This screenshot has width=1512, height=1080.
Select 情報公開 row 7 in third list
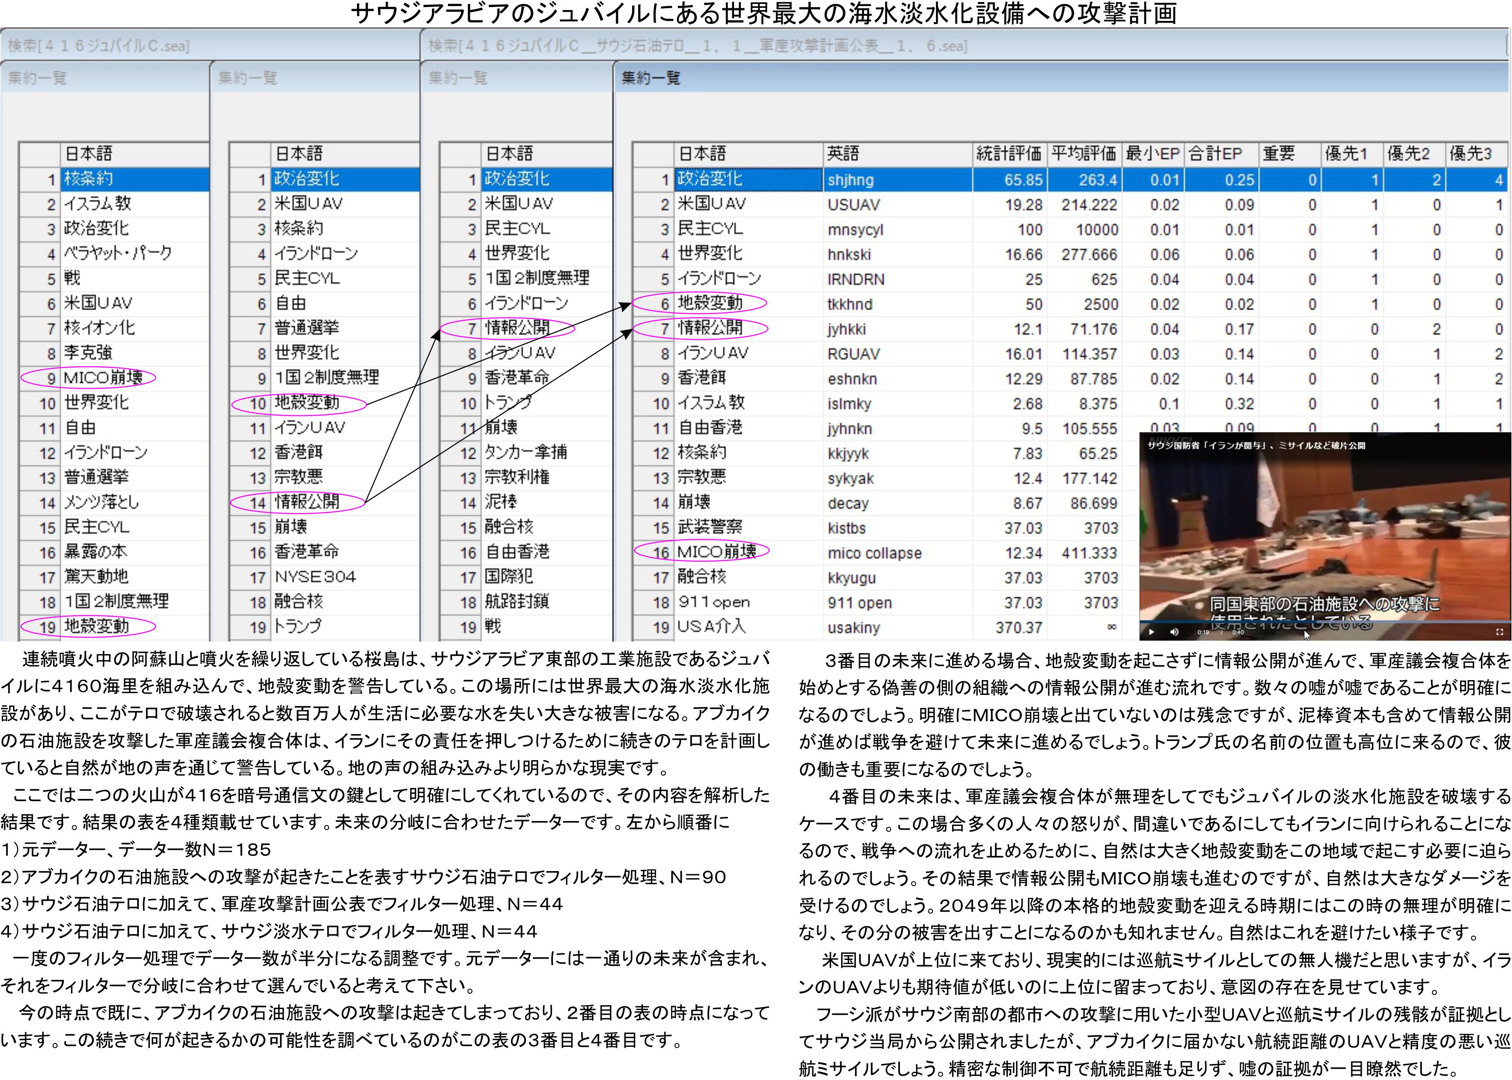tap(517, 328)
